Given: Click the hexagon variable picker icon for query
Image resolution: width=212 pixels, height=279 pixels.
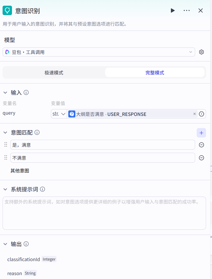Looking at the screenshot, I should (x=202, y=114).
